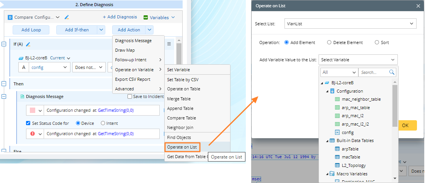Click BJ-L2-coreB device icon in variable tree
Viewport: 425px width, 183px height.
tap(327, 83)
